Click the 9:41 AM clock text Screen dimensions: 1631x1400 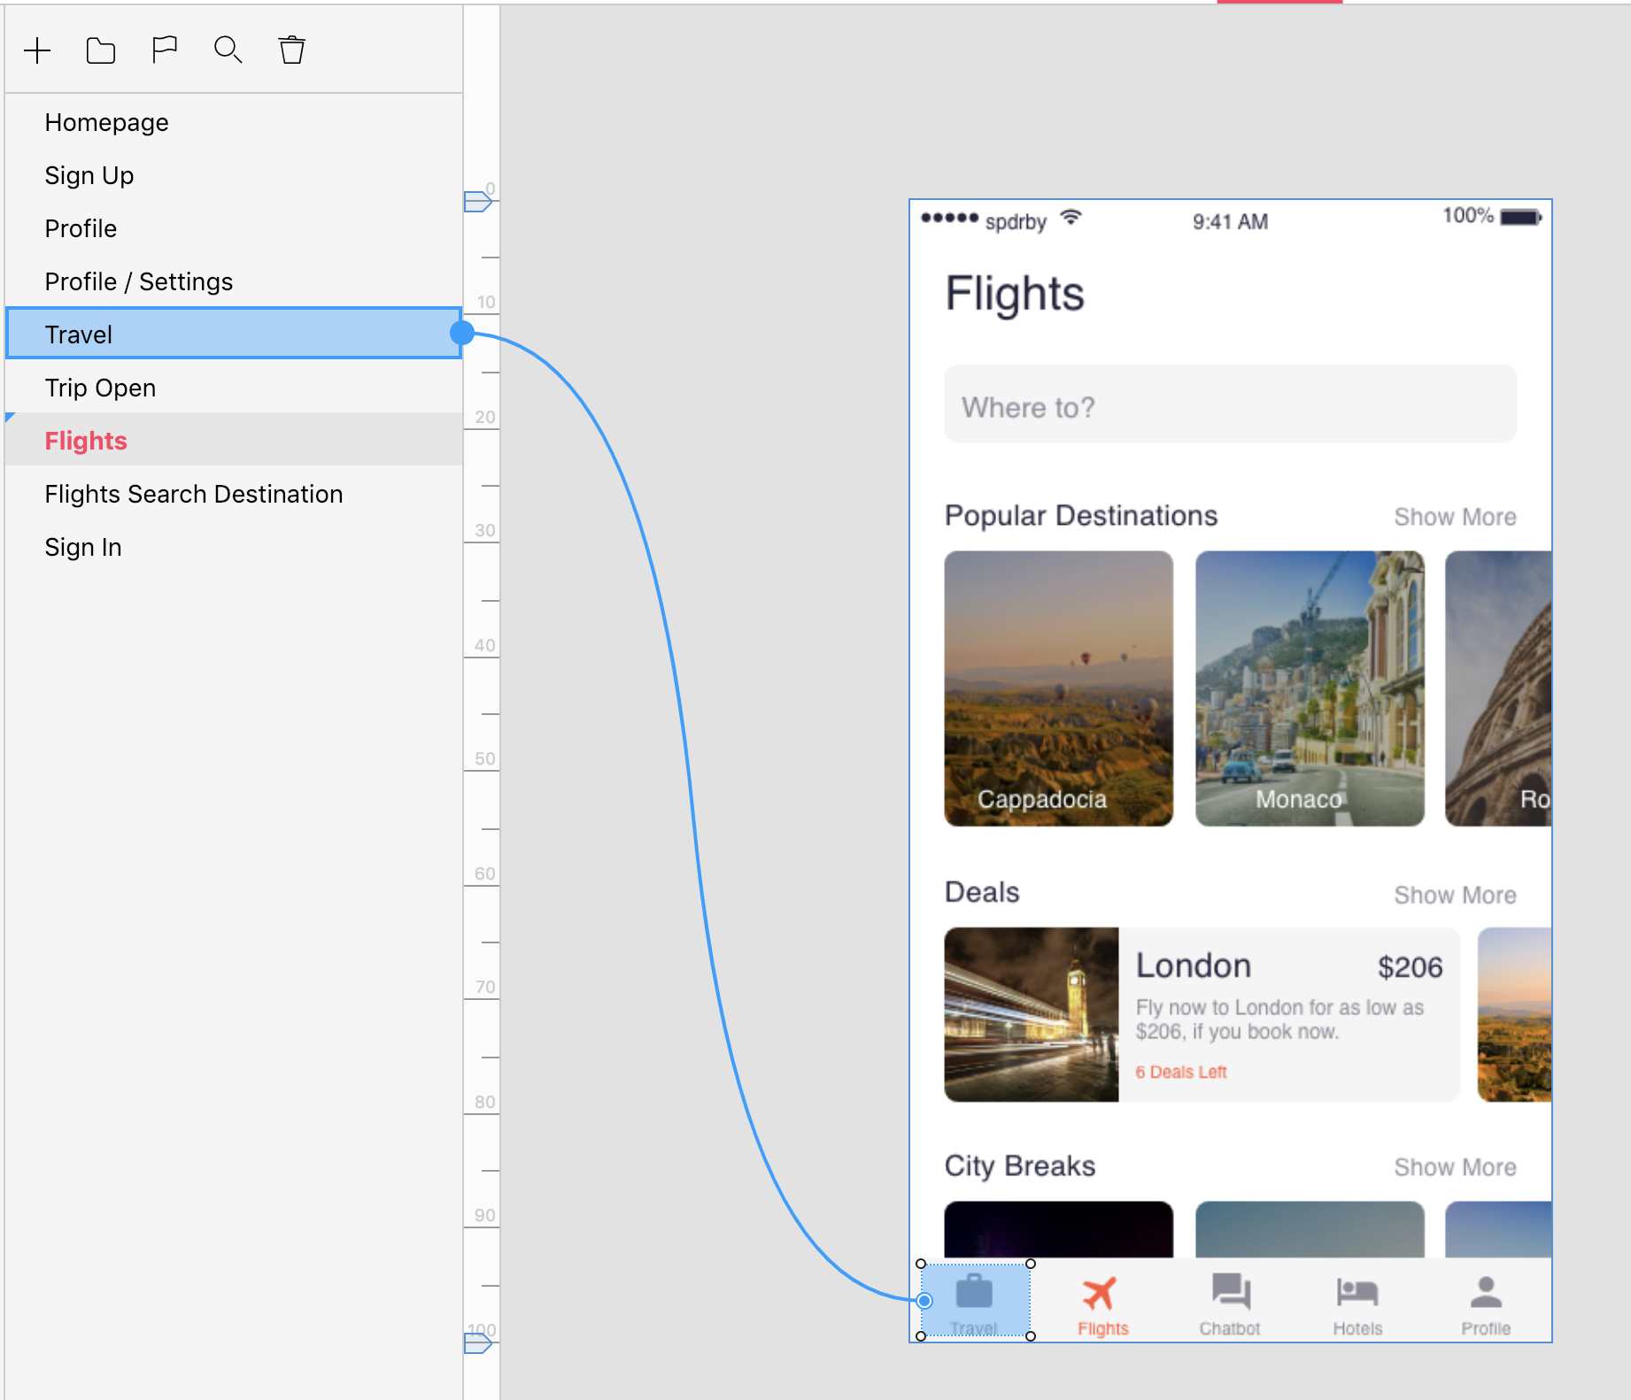click(1230, 222)
